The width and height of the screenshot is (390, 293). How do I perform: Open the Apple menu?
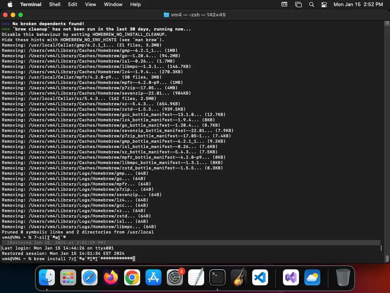pyautogui.click(x=10, y=5)
